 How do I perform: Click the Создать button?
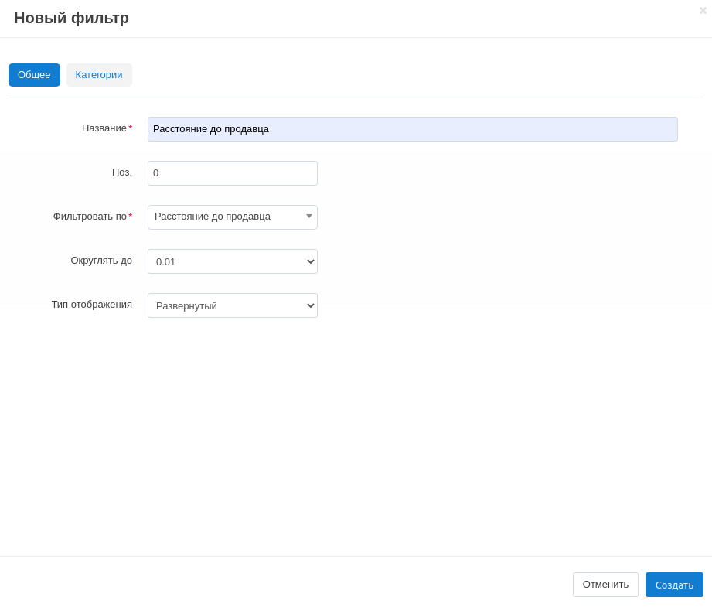click(x=674, y=585)
